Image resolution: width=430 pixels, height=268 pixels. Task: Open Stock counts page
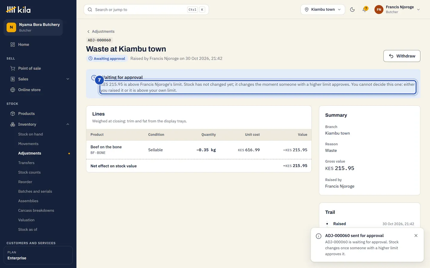pyautogui.click(x=29, y=172)
